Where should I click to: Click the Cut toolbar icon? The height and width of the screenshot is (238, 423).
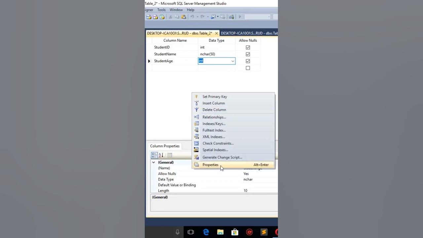point(171,17)
